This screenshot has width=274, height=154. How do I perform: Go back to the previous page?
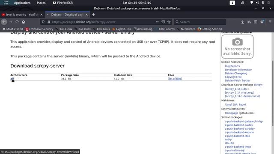click(x=4, y=22)
